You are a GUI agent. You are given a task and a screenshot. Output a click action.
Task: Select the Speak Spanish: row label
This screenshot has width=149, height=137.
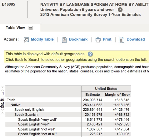(x=26, y=115)
